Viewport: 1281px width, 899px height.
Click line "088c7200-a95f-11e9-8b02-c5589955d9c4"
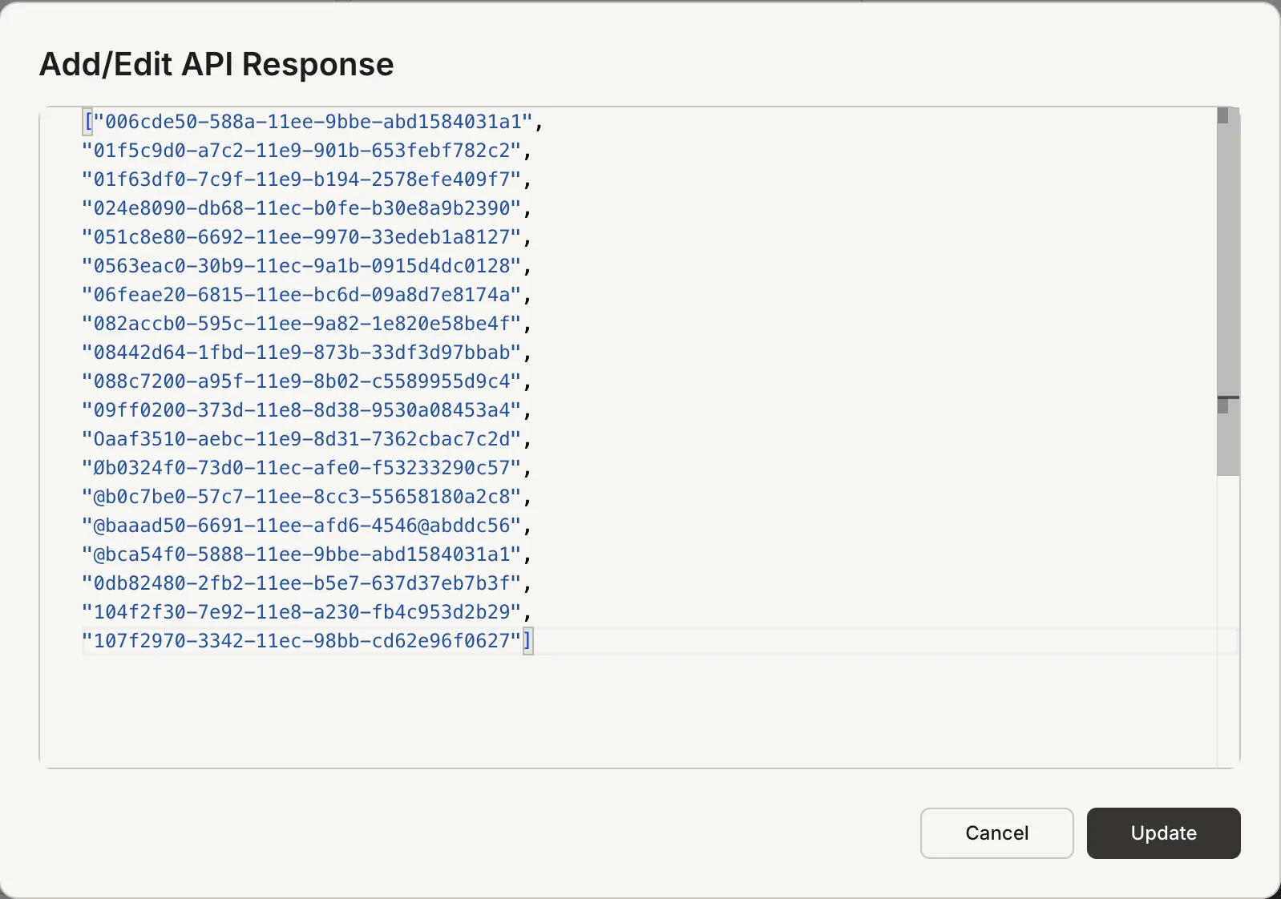pos(307,381)
